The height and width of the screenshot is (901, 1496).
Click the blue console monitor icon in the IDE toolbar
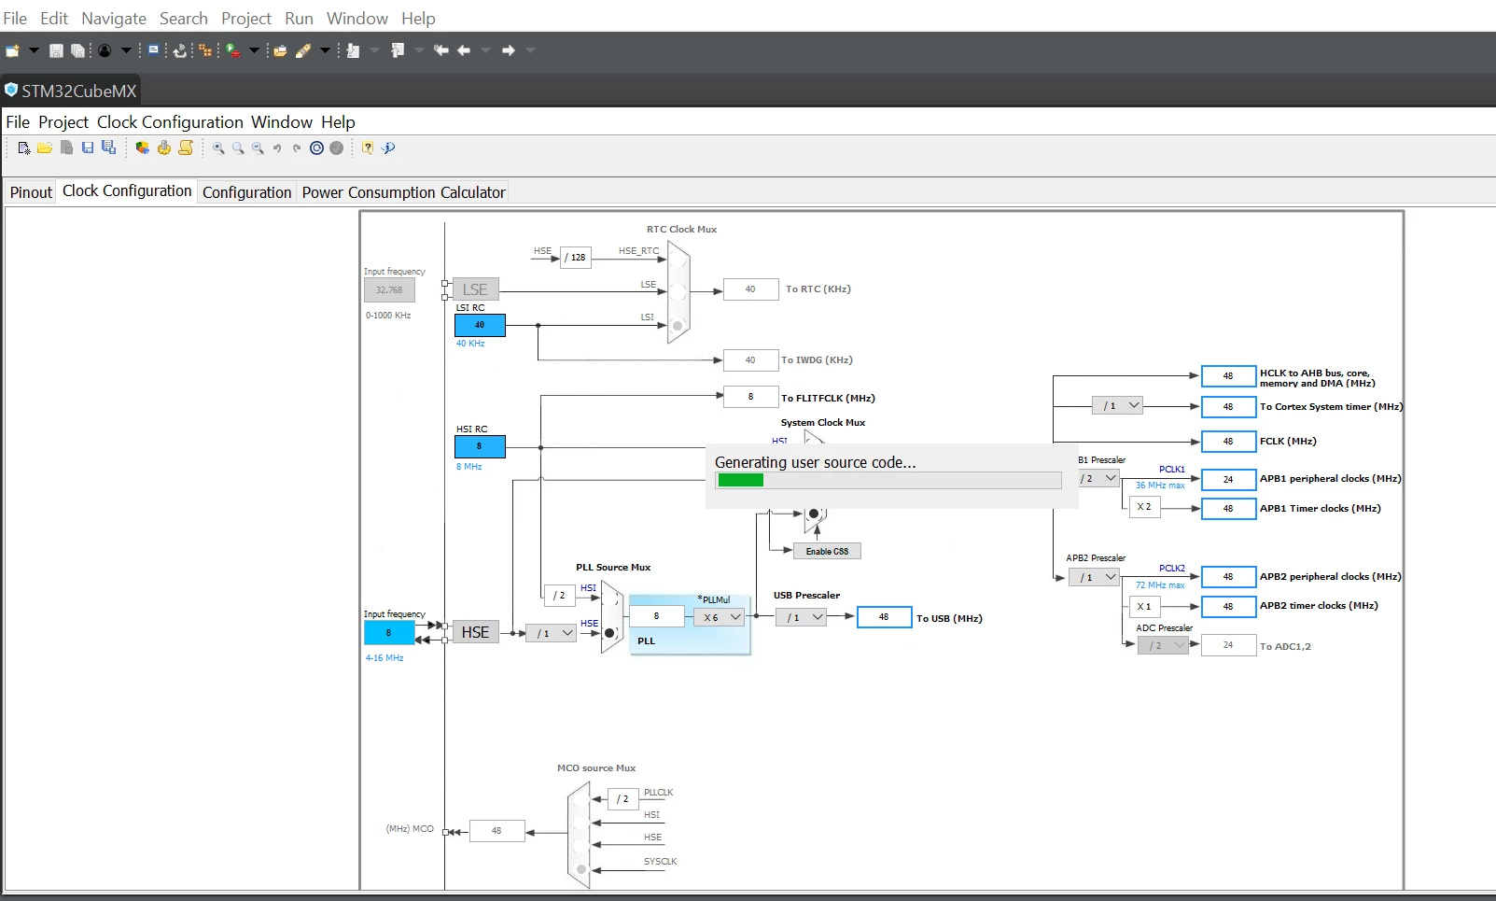(x=154, y=50)
